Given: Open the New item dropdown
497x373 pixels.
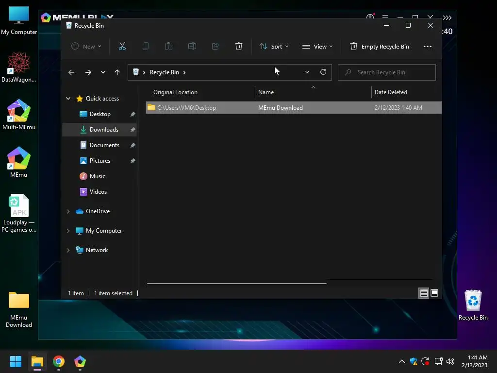Looking at the screenshot, I should pyautogui.click(x=86, y=46).
